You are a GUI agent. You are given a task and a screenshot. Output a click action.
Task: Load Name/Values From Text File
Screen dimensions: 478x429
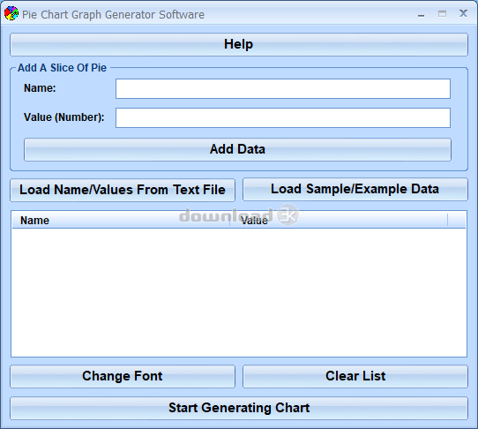pos(123,190)
